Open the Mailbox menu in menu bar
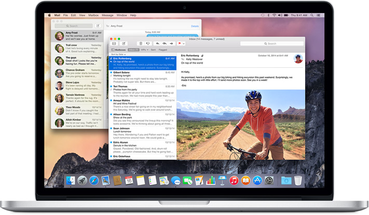 pos(93,15)
